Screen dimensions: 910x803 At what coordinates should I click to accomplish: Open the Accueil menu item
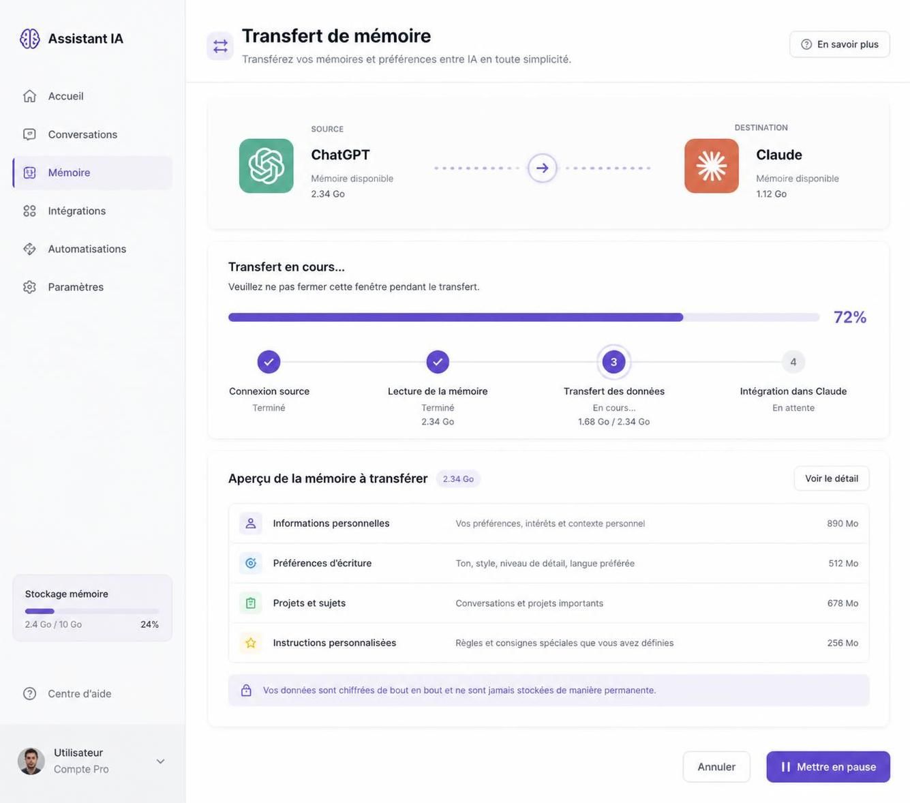92,96
